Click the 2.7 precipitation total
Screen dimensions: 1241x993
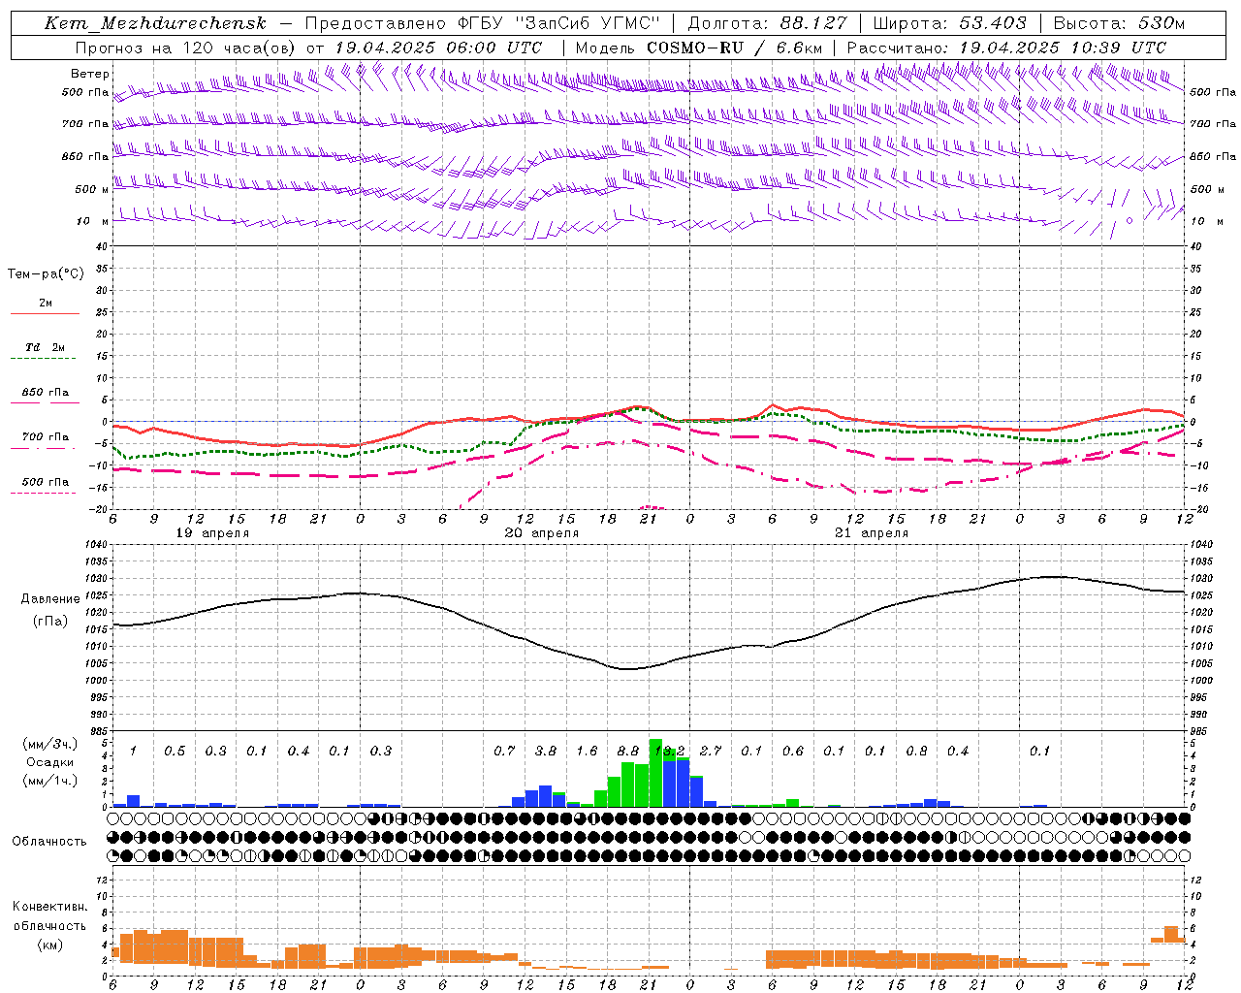tap(711, 752)
